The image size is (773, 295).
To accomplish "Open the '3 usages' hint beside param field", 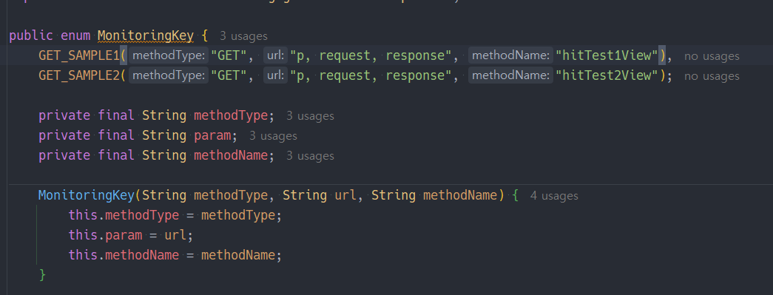I will [273, 136].
